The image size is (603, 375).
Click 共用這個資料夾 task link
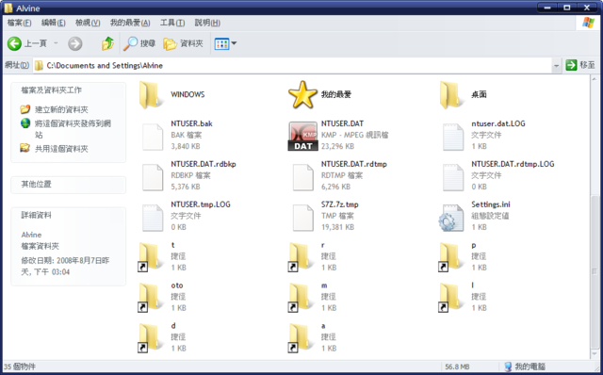click(61, 149)
